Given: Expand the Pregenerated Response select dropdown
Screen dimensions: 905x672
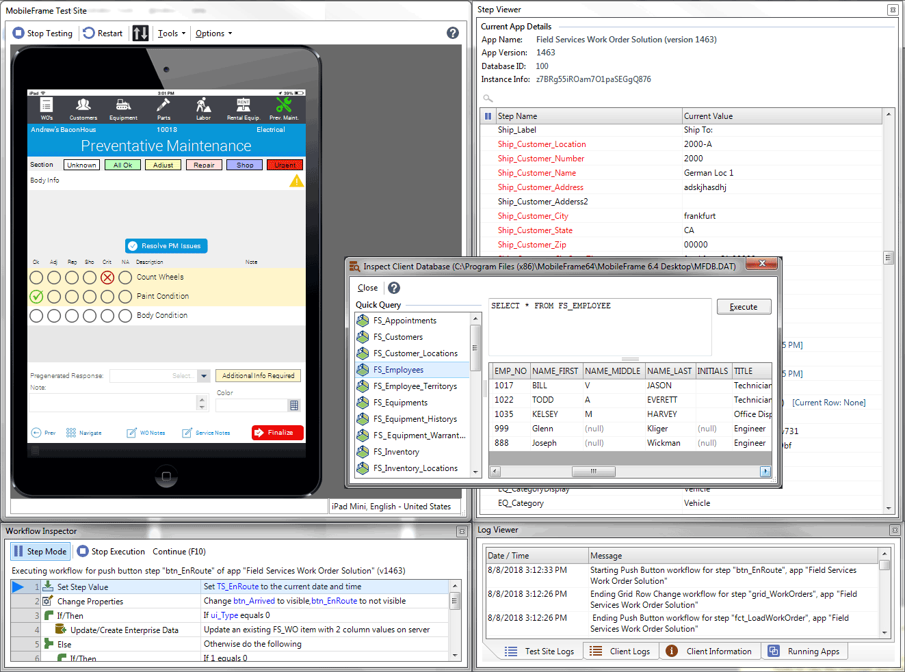Looking at the screenshot, I should [x=203, y=376].
